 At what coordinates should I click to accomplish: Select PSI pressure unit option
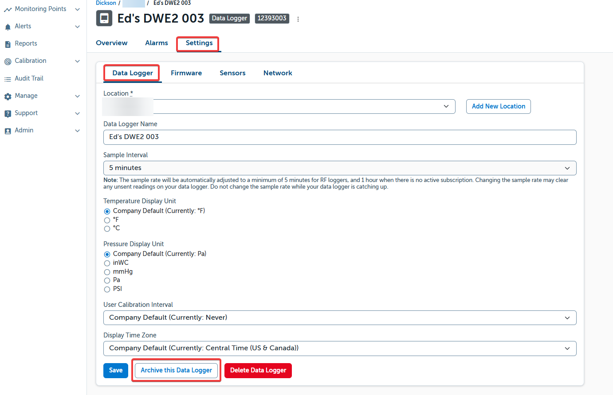pyautogui.click(x=107, y=289)
